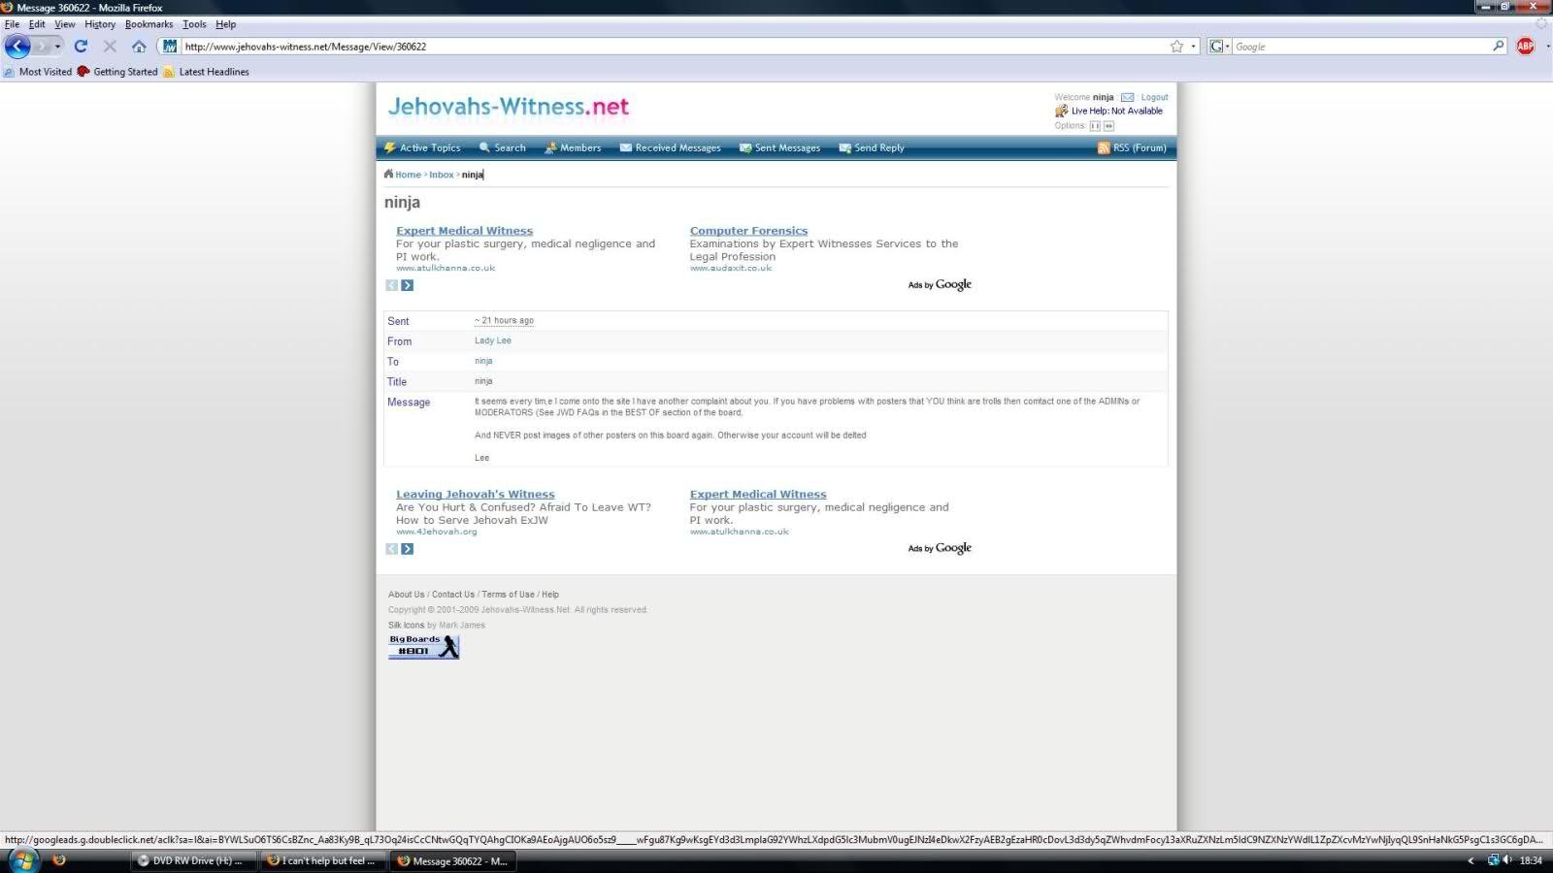
Task: Click the envelope messages icon beside ninja
Action: tap(1127, 97)
